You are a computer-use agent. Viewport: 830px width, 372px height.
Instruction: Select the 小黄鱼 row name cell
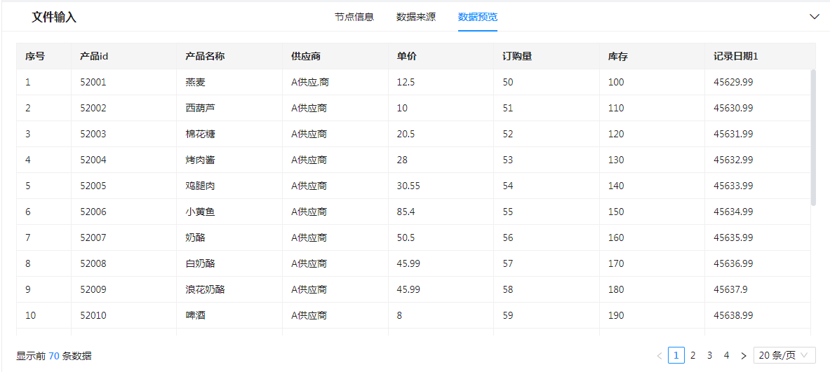[200, 212]
